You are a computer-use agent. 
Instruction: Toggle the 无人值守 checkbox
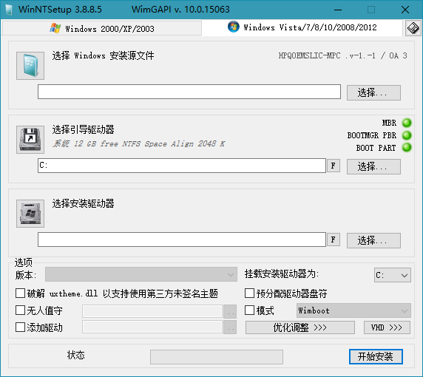pos(20,310)
